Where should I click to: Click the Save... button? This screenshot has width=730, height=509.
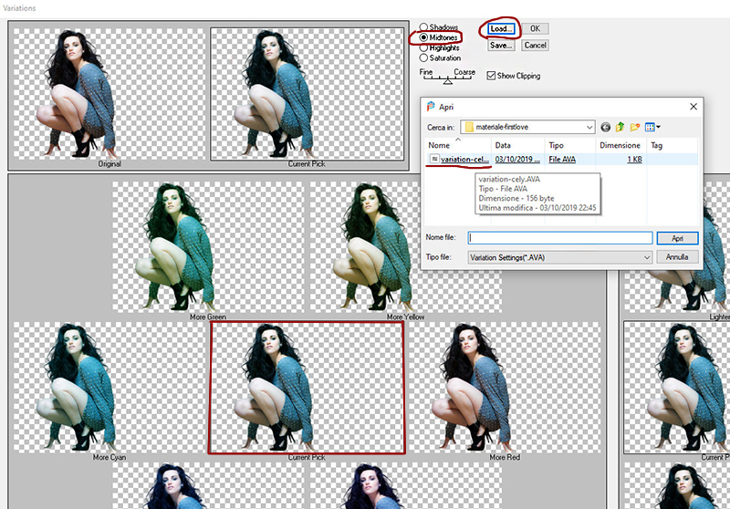tap(501, 45)
